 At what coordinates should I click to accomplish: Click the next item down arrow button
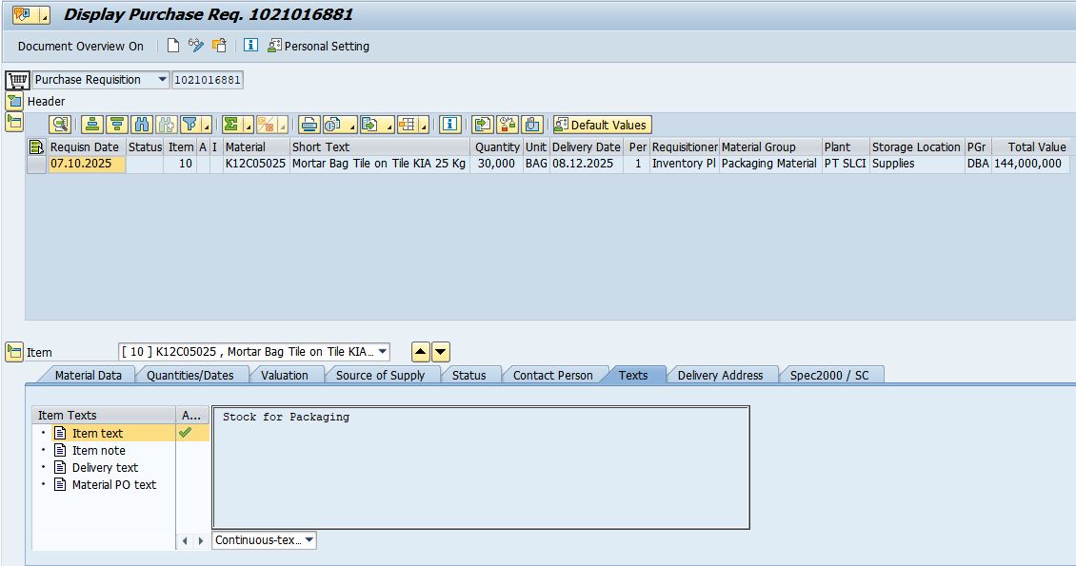[441, 352]
